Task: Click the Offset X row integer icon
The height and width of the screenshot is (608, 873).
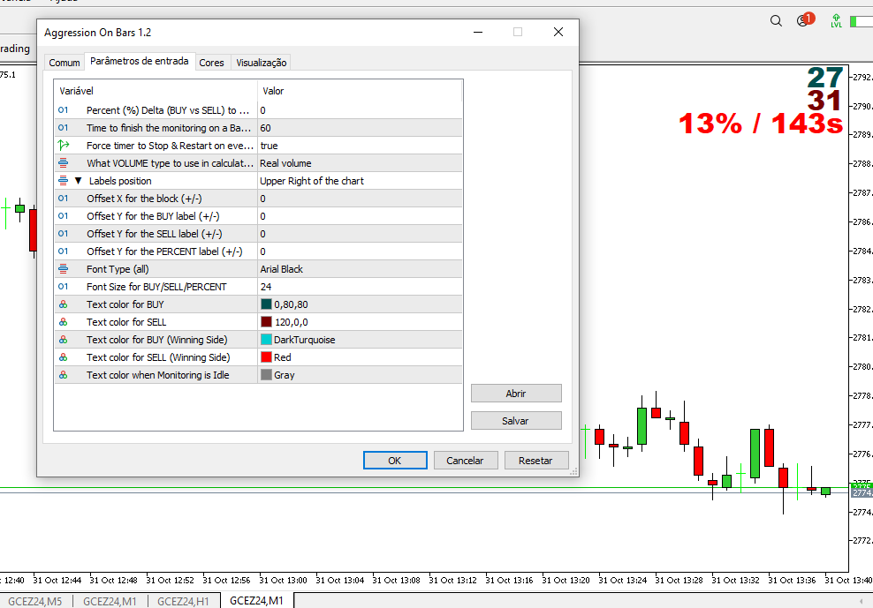Action: coord(63,199)
